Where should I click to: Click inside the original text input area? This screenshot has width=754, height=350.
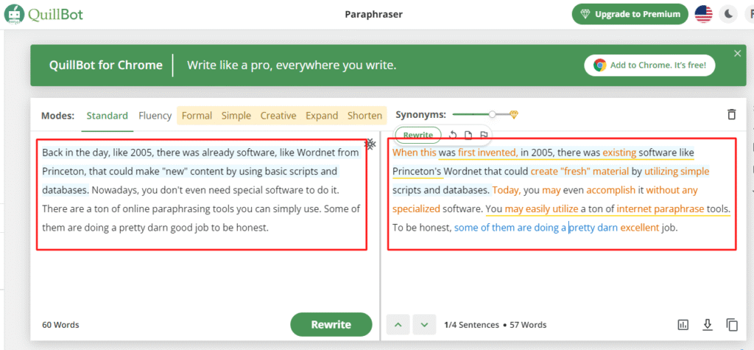201,195
